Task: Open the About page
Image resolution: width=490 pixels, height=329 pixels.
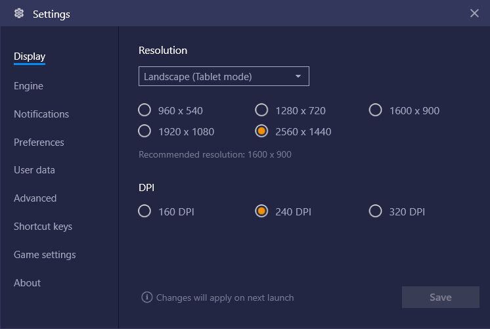Action: coord(27,283)
